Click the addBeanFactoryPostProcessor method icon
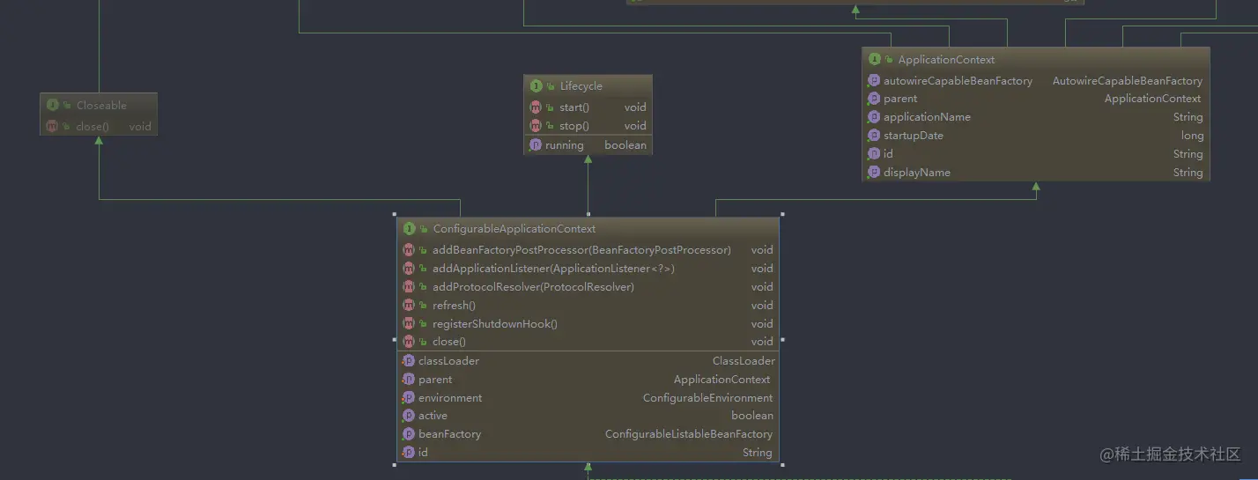Screen dimensions: 1258x480 [x=409, y=250]
